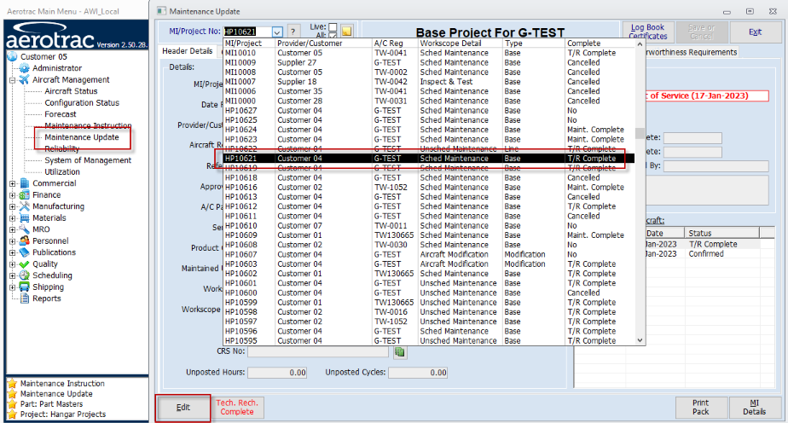Click star icon for Maintenance Instruction favorite

(x=12, y=384)
